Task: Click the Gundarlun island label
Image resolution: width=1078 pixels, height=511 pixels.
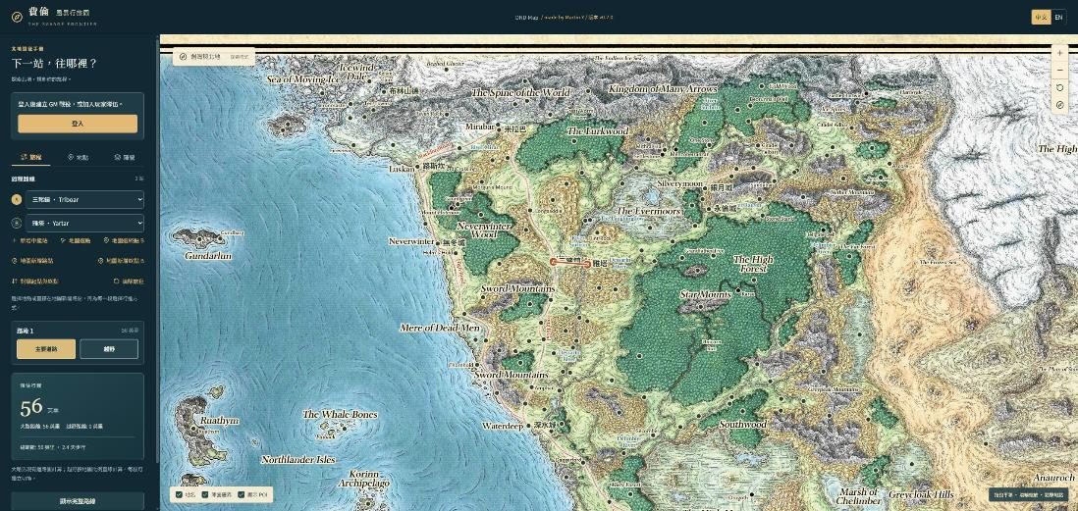Action: 207,255
